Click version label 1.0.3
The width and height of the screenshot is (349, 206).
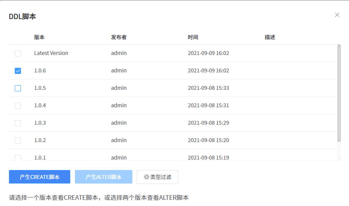(40, 123)
